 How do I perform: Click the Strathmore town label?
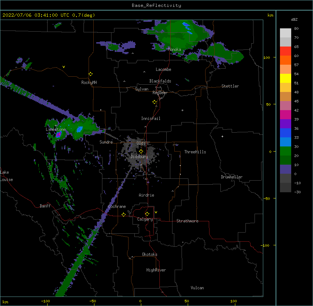click(x=187, y=221)
